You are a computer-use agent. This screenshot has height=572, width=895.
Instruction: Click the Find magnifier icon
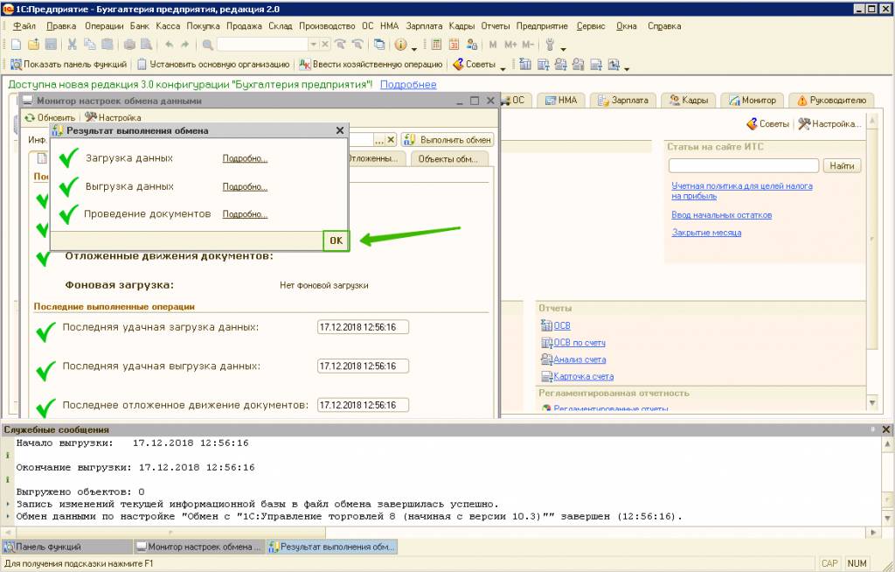point(208,45)
